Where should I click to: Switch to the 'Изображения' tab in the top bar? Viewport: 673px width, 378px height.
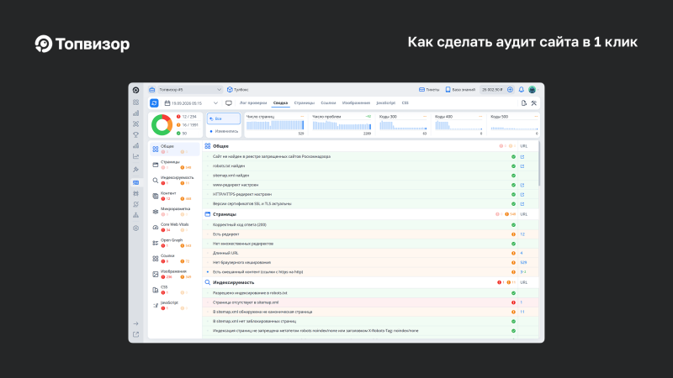pyautogui.click(x=356, y=102)
